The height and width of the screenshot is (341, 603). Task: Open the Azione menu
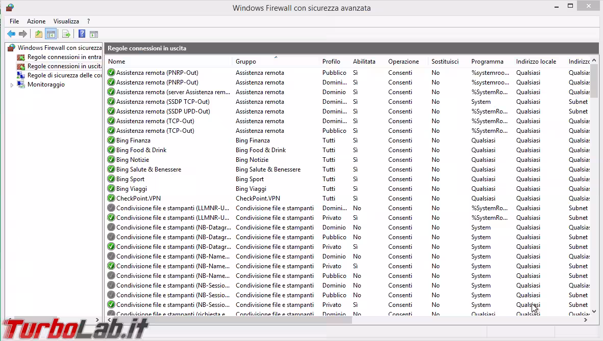[36, 21]
